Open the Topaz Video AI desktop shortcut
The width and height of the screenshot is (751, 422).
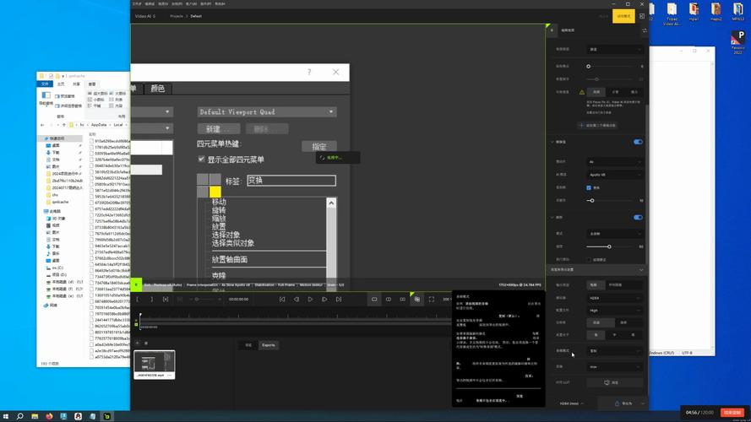click(672, 14)
